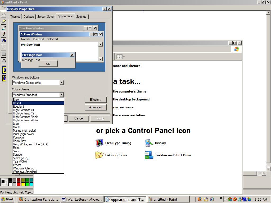Open the Windows and buttons dropdown
271x203 pixels.
pyautogui.click(x=61, y=82)
